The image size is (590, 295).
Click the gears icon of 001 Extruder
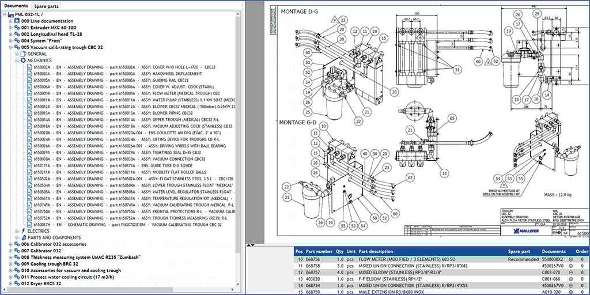click(17, 28)
